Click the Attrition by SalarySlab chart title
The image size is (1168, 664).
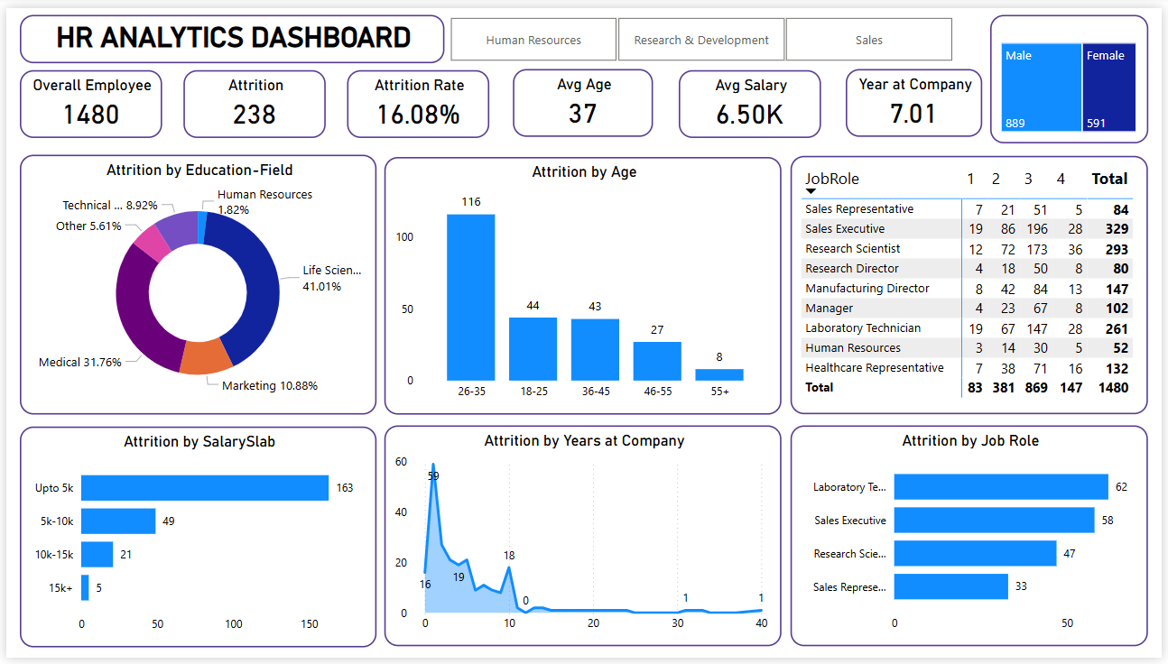click(x=199, y=441)
